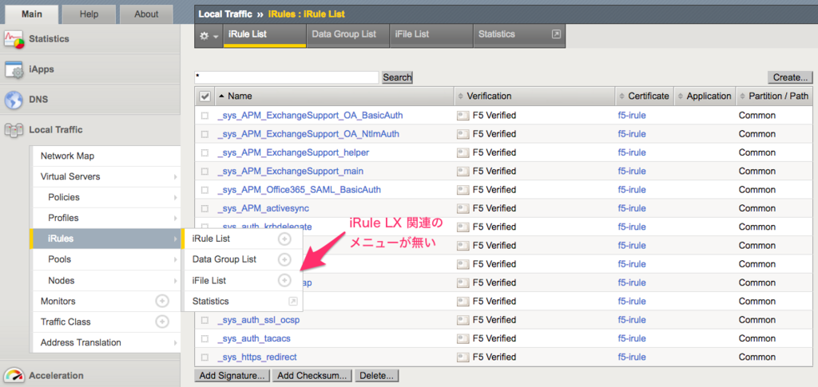This screenshot has width=818, height=387.
Task: Click the Search button
Action: tap(397, 77)
